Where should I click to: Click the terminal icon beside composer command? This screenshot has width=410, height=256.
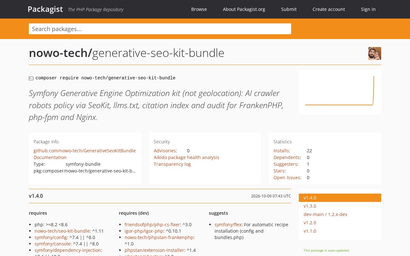31,78
